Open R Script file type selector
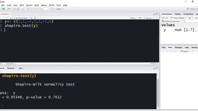The height and width of the screenshot is (111, 198). [x=154, y=64]
